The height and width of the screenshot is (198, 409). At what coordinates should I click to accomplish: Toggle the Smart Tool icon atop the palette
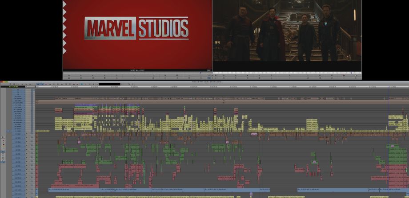(x=3, y=137)
